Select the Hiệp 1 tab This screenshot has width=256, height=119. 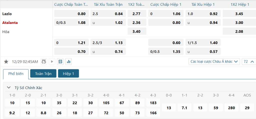click(68, 74)
